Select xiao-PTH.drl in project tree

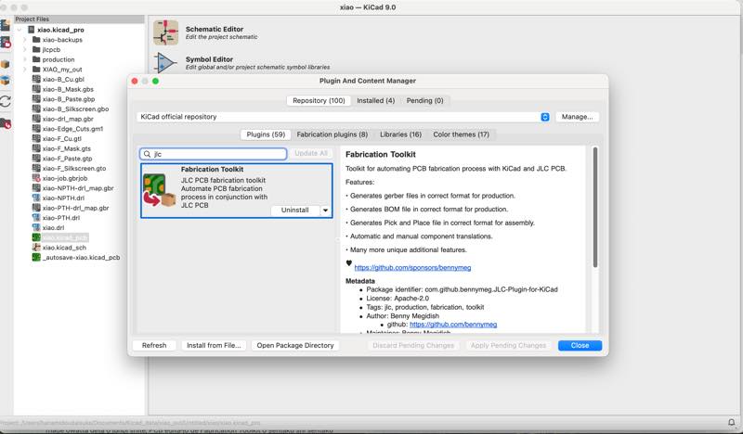pyautogui.click(x=60, y=218)
